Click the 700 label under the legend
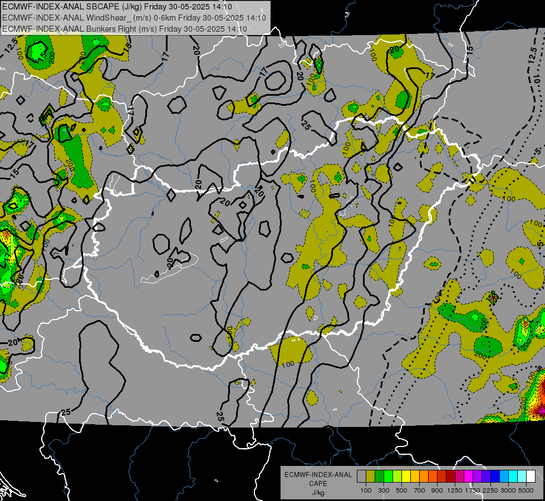Viewport: 545px width, 501px height. coord(420,490)
